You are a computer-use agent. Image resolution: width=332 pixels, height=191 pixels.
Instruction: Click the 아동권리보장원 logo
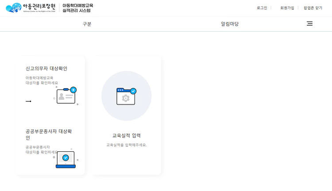coord(31,8)
